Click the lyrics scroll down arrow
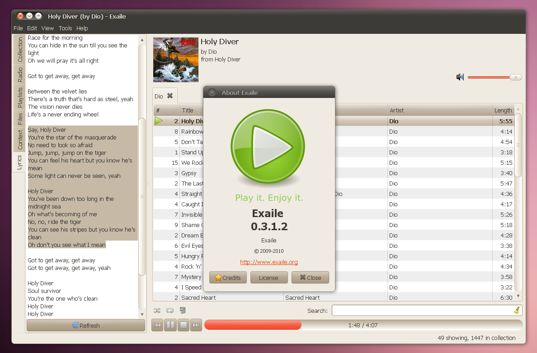Viewport: 537px width, 353px height. [142, 314]
